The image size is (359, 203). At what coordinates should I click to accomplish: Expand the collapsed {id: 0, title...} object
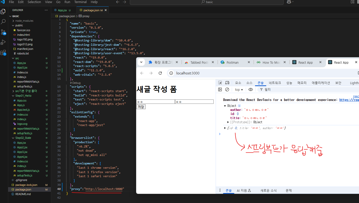click(225, 128)
